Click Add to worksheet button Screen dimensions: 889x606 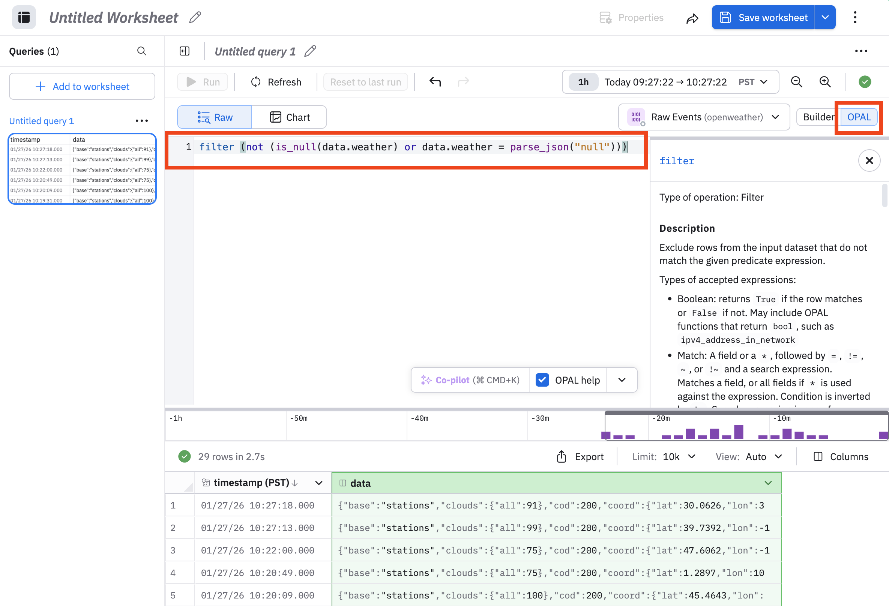click(x=82, y=86)
